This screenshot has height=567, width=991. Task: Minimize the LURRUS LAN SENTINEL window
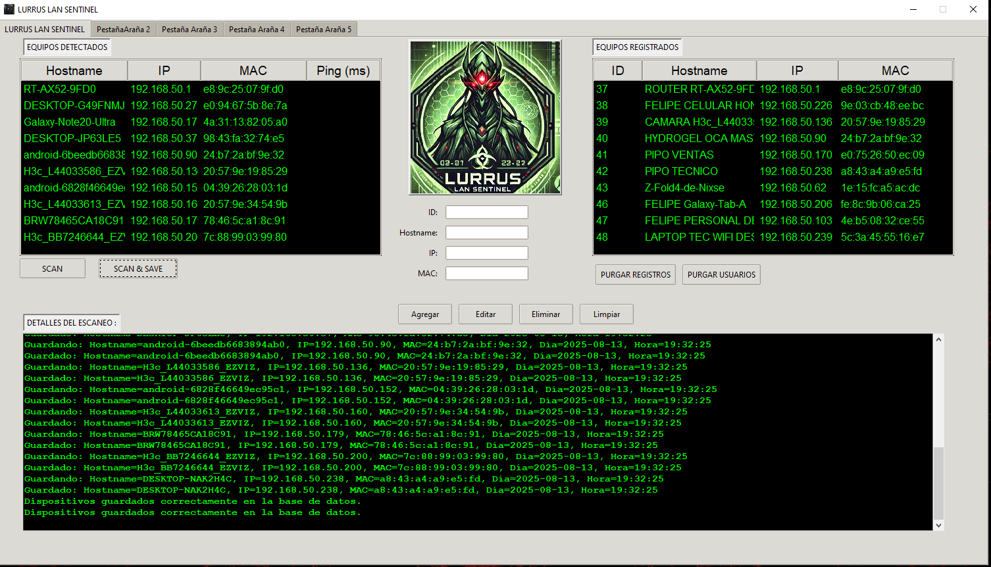coord(913,9)
